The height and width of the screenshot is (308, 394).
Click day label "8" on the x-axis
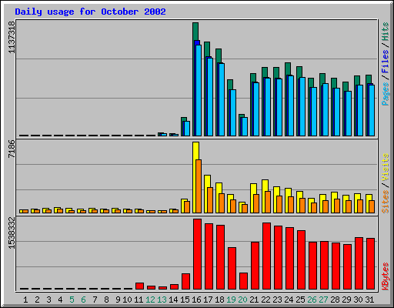(106, 300)
